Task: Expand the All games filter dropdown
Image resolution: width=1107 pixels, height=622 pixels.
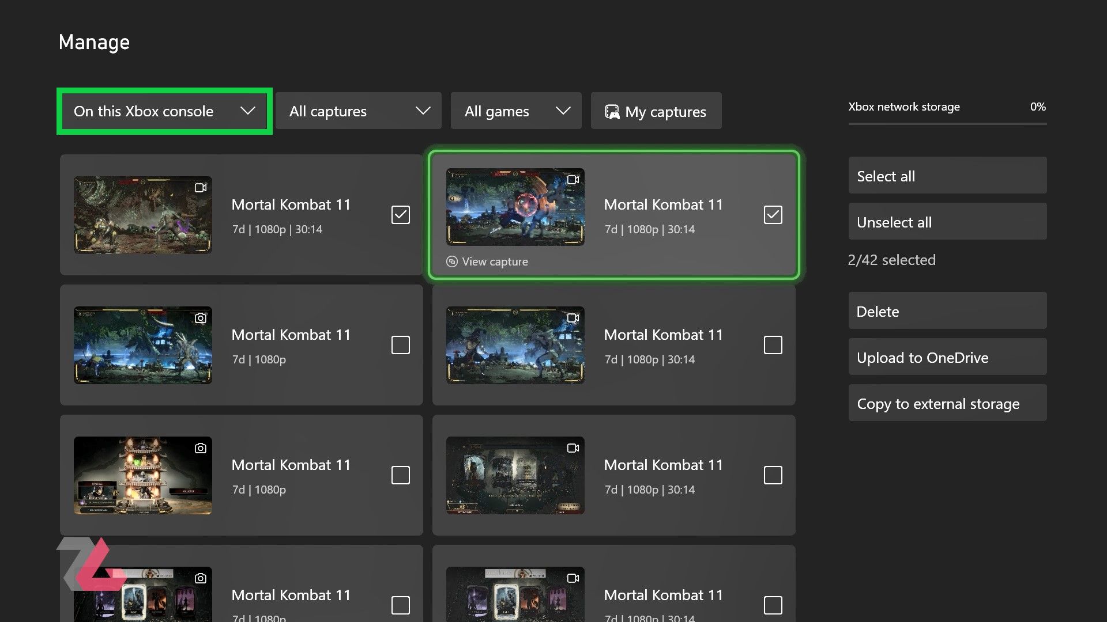Action: click(516, 111)
